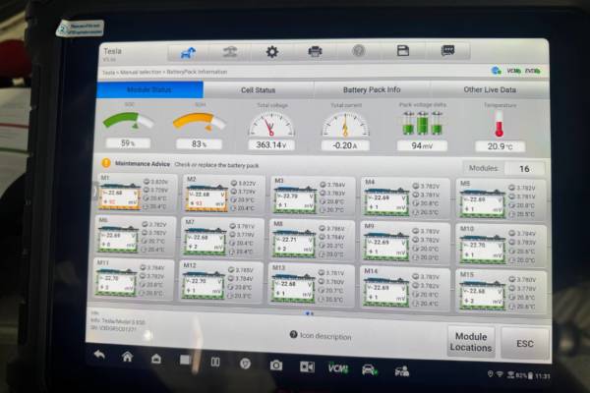Open the help question mark icon
This screenshot has height=393, width=590.
359,52
